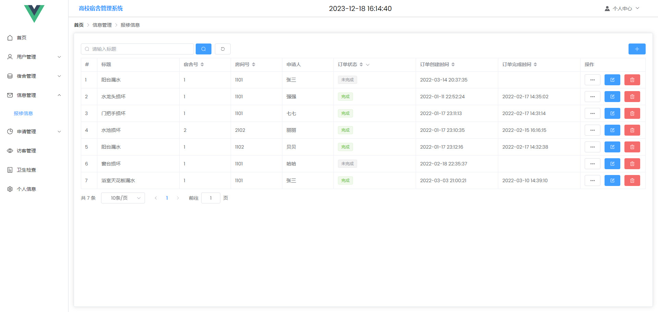Click the 高校宿舍管理系统 title
The height and width of the screenshot is (312, 658).
tap(101, 8)
